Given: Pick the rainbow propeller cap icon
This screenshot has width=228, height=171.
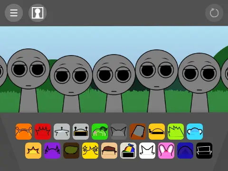Looking at the screenshot, I should pos(128,151).
